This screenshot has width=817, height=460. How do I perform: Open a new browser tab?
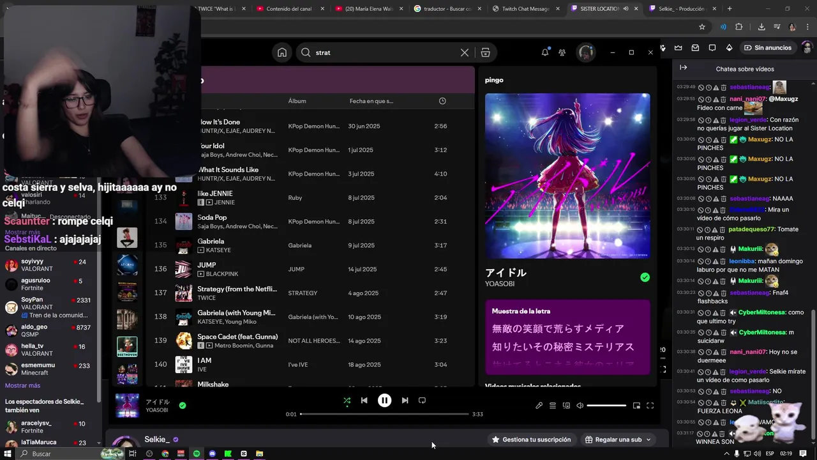(x=730, y=9)
